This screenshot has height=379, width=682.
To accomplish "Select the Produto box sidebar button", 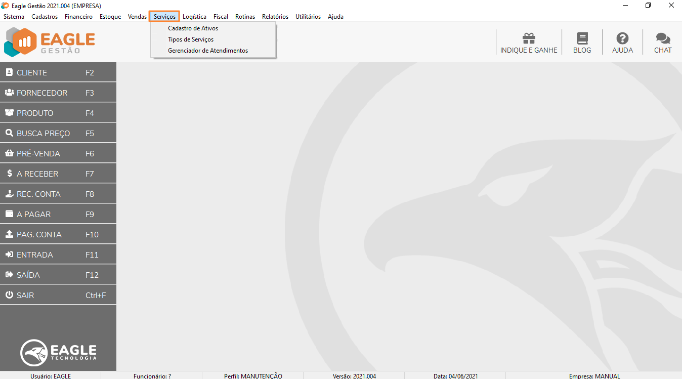I will pyautogui.click(x=58, y=113).
